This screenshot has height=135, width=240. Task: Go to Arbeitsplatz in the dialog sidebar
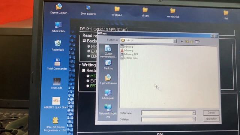[108, 94]
